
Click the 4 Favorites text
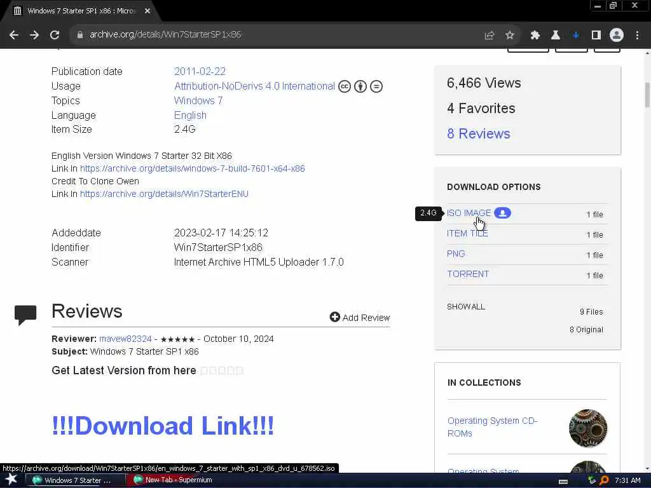tap(481, 108)
